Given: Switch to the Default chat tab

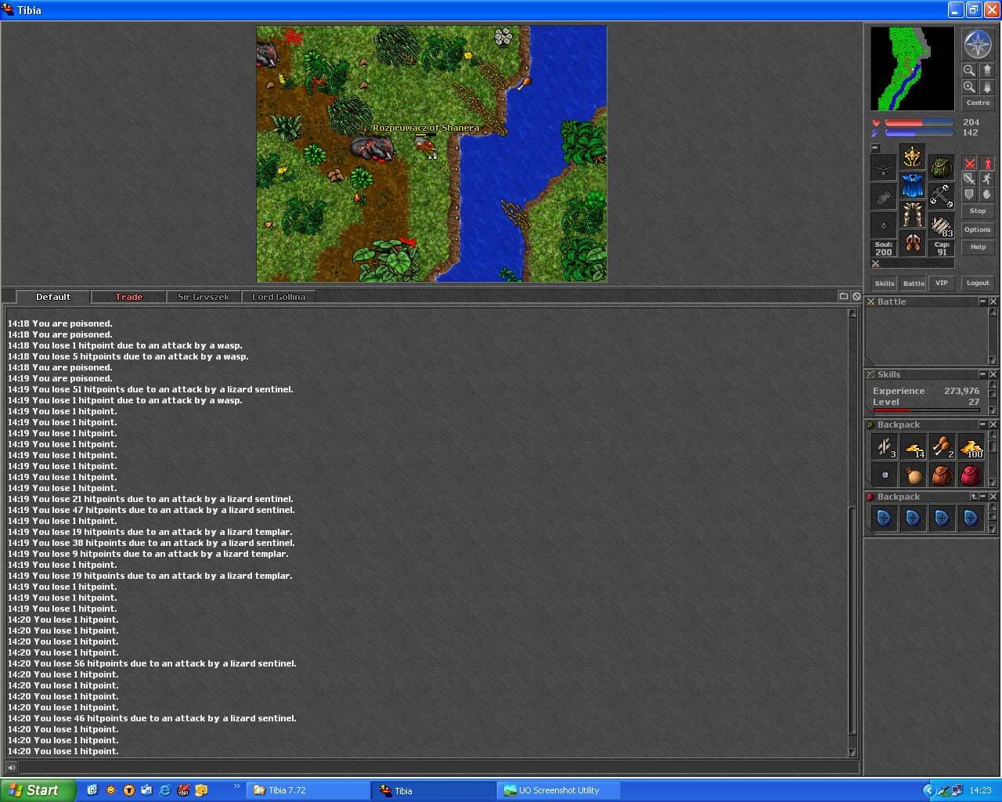Looking at the screenshot, I should [53, 297].
